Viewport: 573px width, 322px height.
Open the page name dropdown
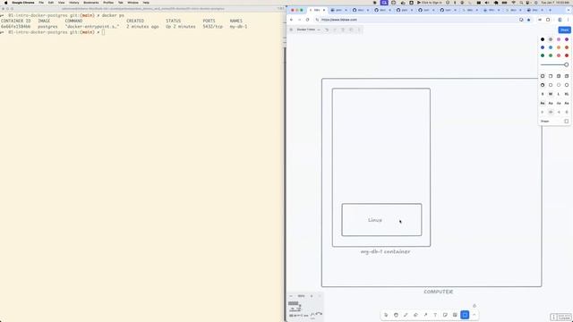pos(308,30)
